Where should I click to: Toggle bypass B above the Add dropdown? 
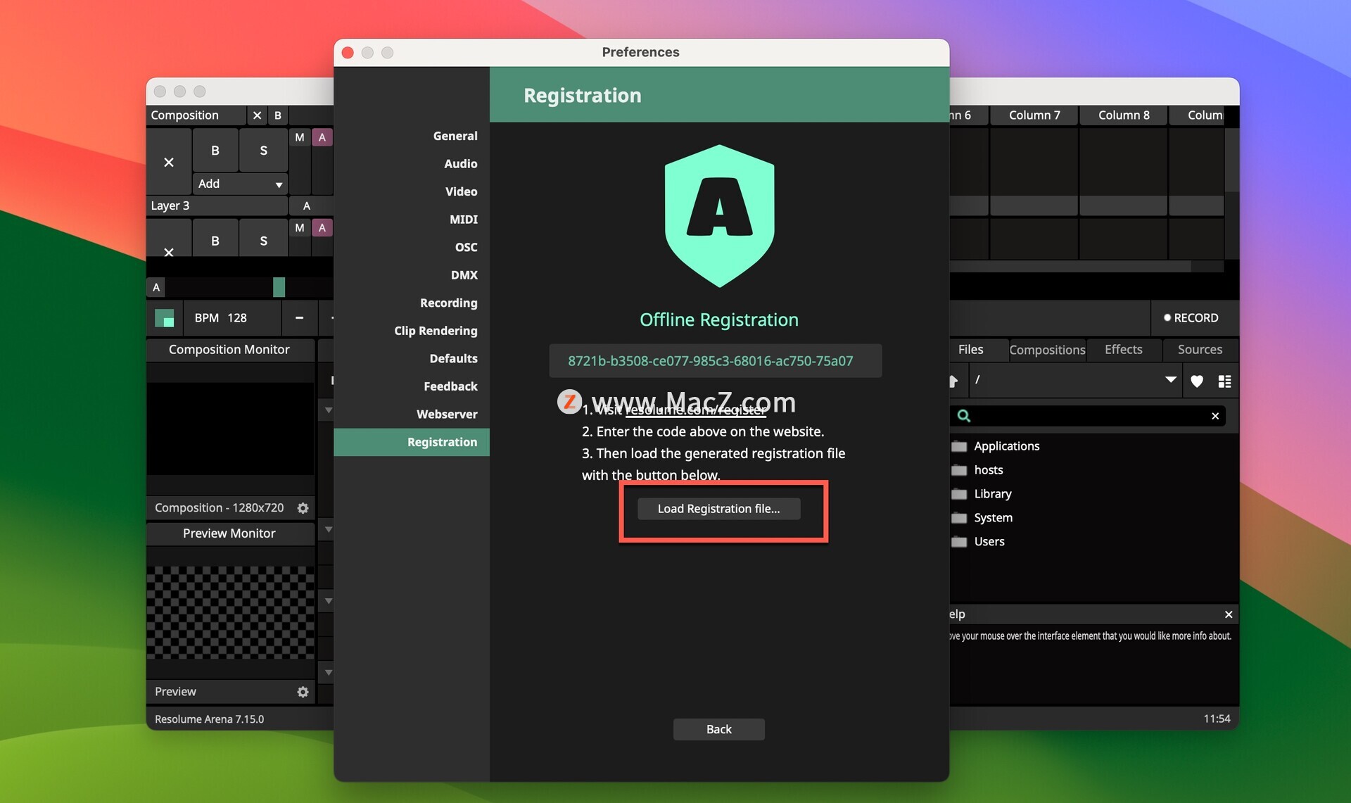click(215, 151)
